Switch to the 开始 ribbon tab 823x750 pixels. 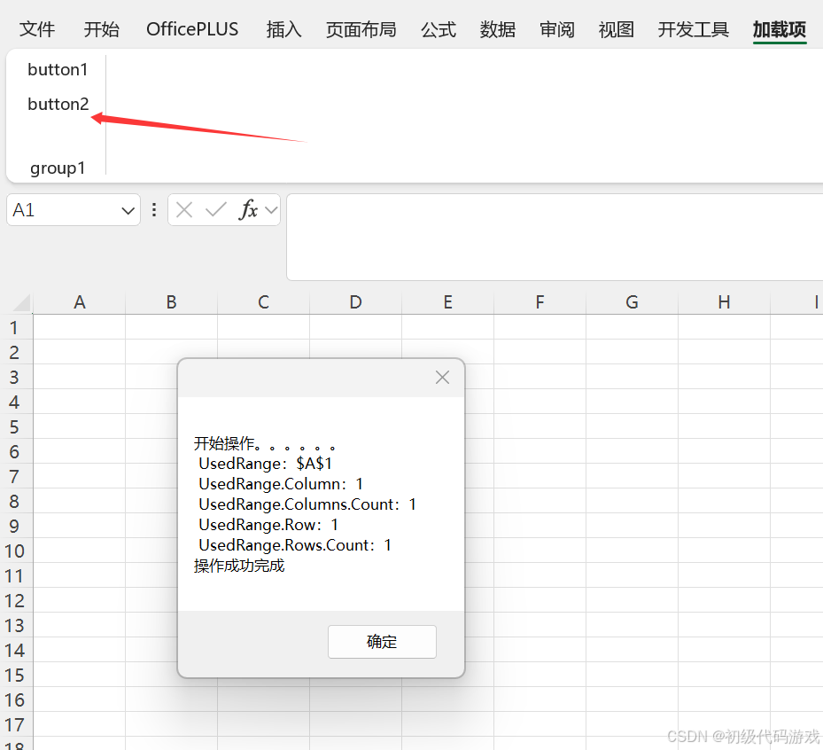(x=101, y=29)
